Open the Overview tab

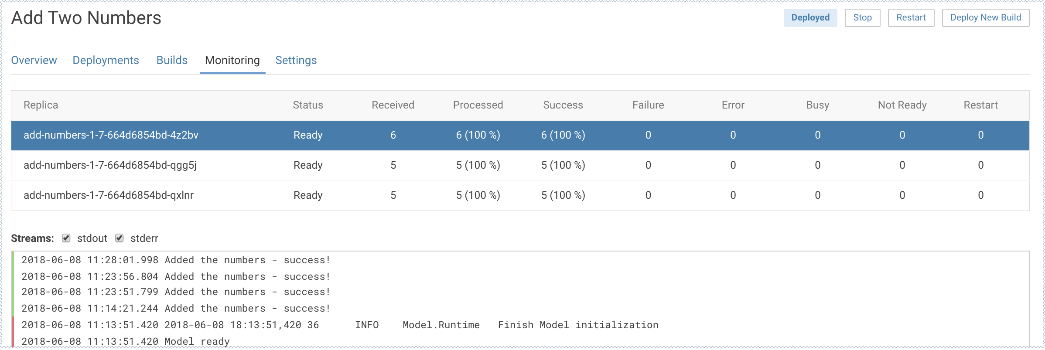pyautogui.click(x=34, y=60)
